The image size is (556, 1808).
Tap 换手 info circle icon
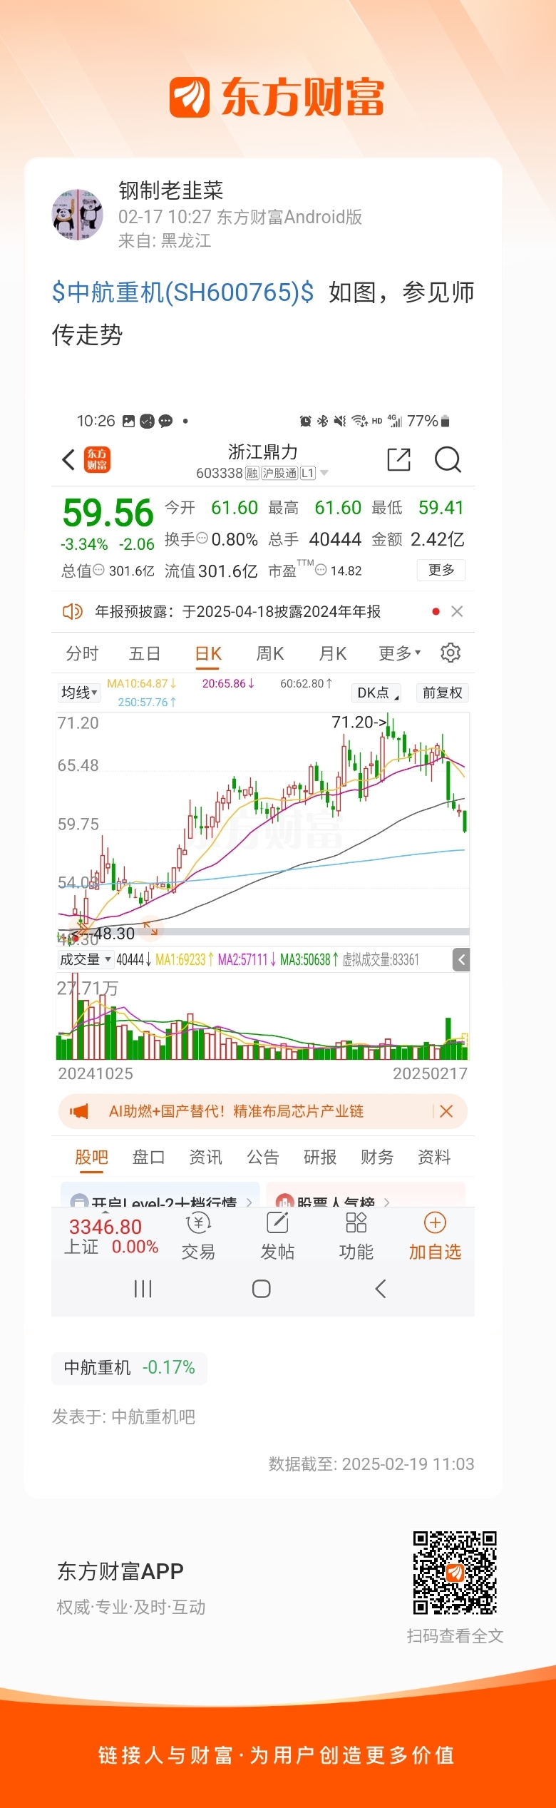coord(202,538)
